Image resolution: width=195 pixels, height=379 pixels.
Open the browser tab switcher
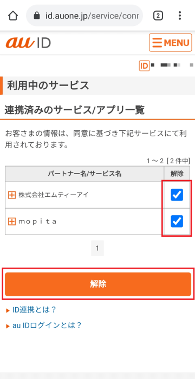158,16
